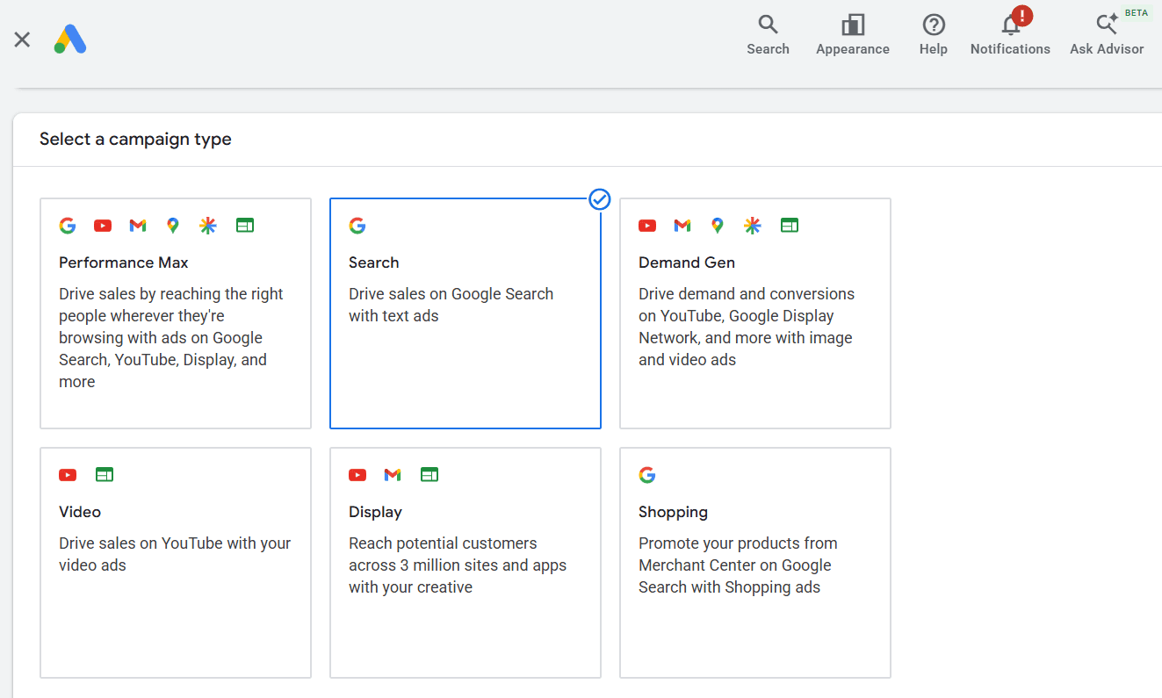
Task: Click 'Drive sales on YouTube' description
Action: pos(175,554)
